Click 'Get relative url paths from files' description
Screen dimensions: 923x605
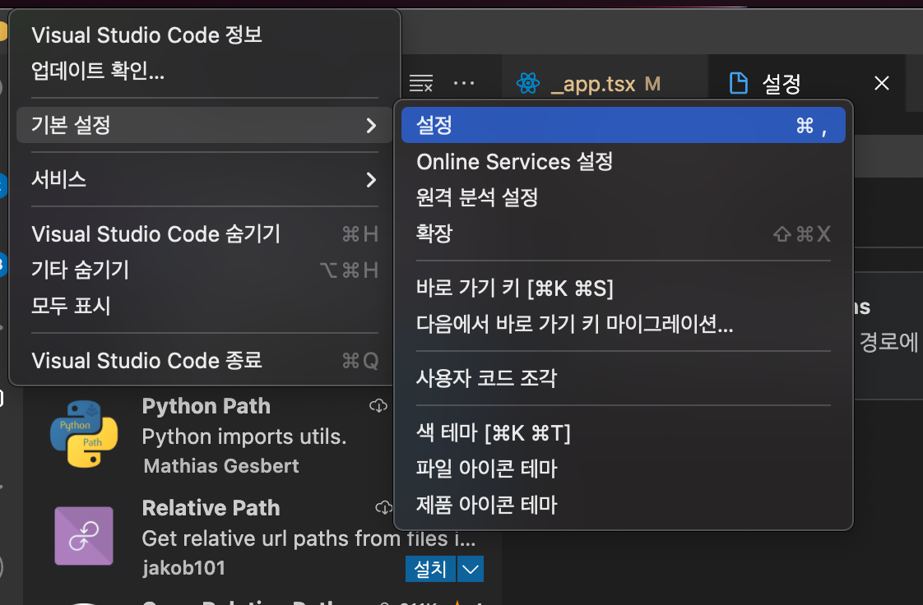click(x=308, y=538)
